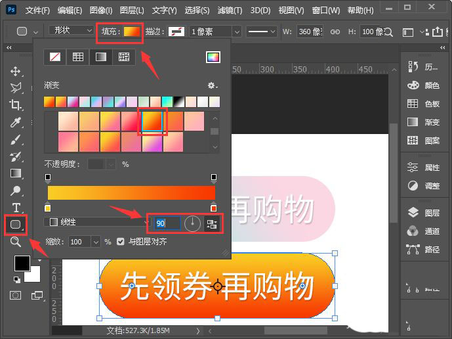The width and height of the screenshot is (452, 339).
Task: Open the History panel
Action: click(422, 67)
